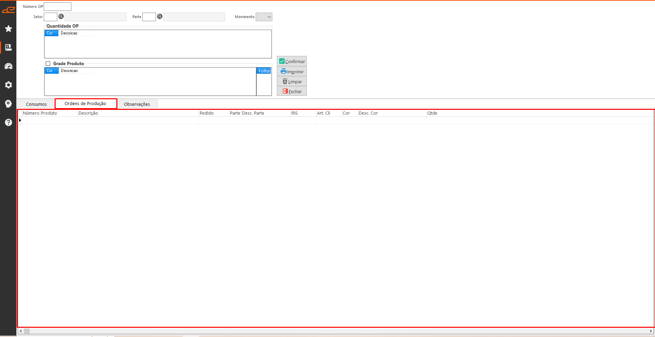The image size is (655, 337).
Task: Click the Folhas column header
Action: point(264,71)
